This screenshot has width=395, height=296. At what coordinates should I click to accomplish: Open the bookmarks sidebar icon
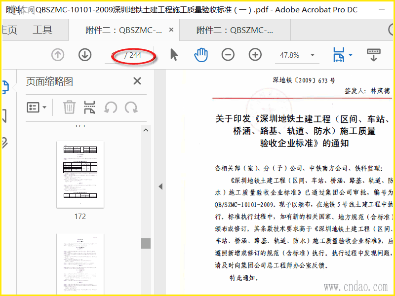pos(4,116)
